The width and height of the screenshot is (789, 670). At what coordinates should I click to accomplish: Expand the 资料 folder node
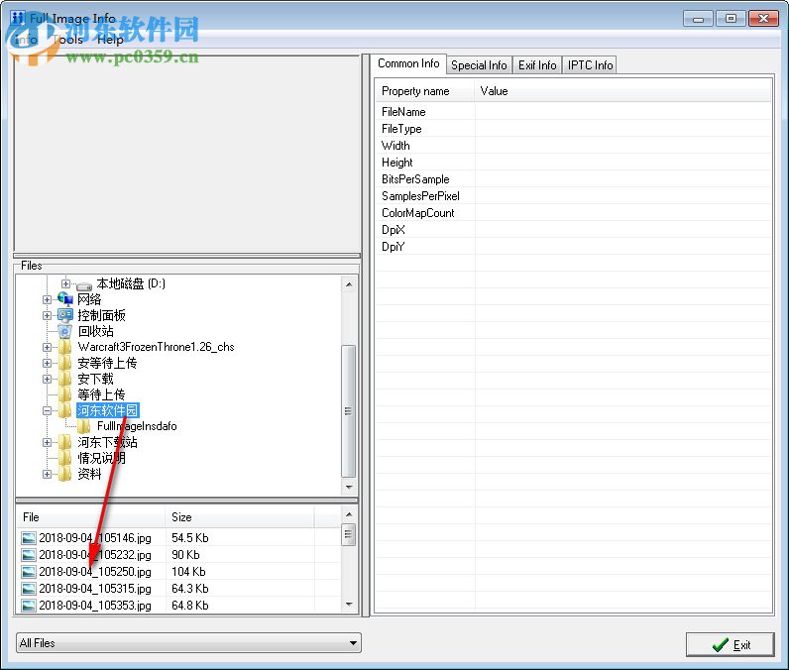pyautogui.click(x=48, y=474)
